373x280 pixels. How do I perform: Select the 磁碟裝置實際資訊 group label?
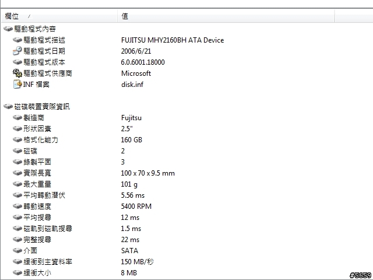42,106
